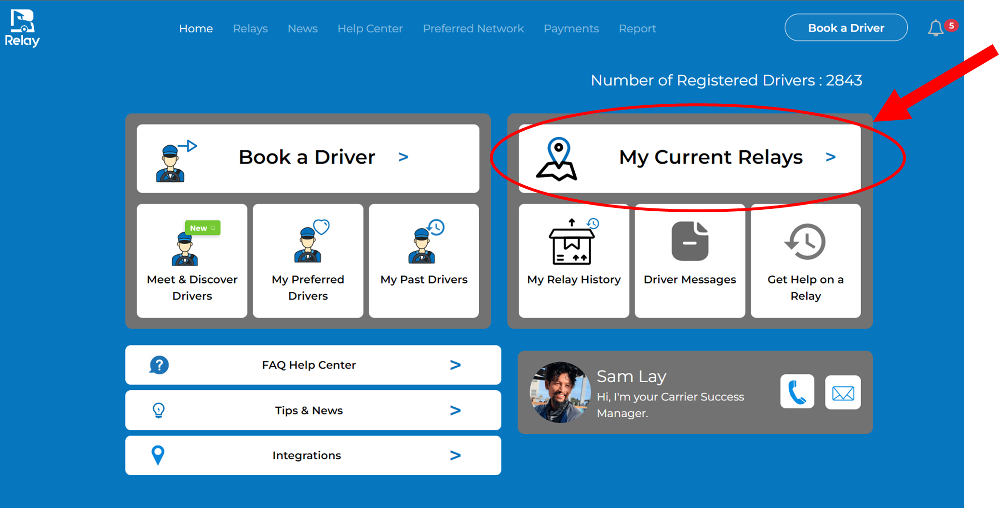The height and width of the screenshot is (508, 999).
Task: Open the notifications bell
Action: click(935, 28)
